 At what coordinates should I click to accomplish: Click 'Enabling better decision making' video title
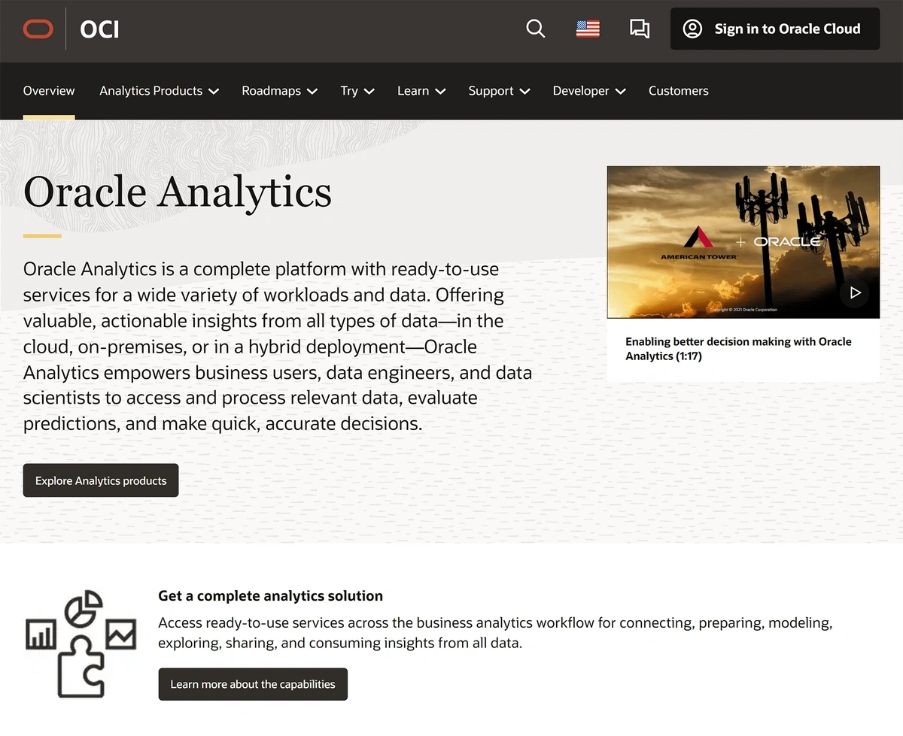tap(738, 349)
